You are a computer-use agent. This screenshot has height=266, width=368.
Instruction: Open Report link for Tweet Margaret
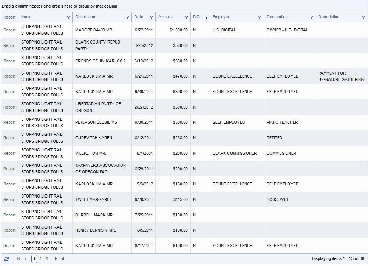[9, 199]
